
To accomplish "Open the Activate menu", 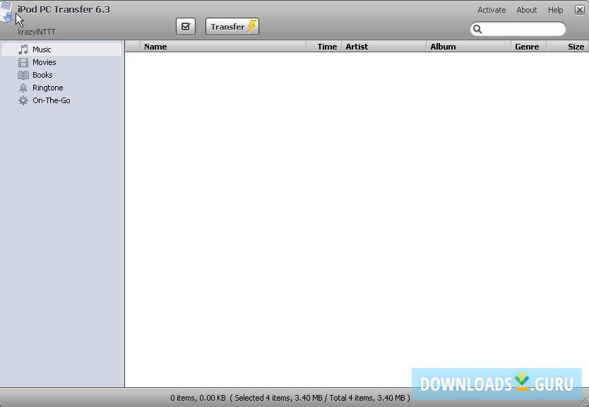I will pyautogui.click(x=492, y=10).
